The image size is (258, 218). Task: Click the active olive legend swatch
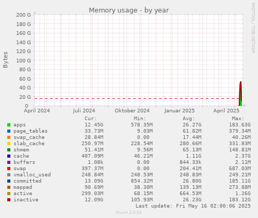coord(9,194)
